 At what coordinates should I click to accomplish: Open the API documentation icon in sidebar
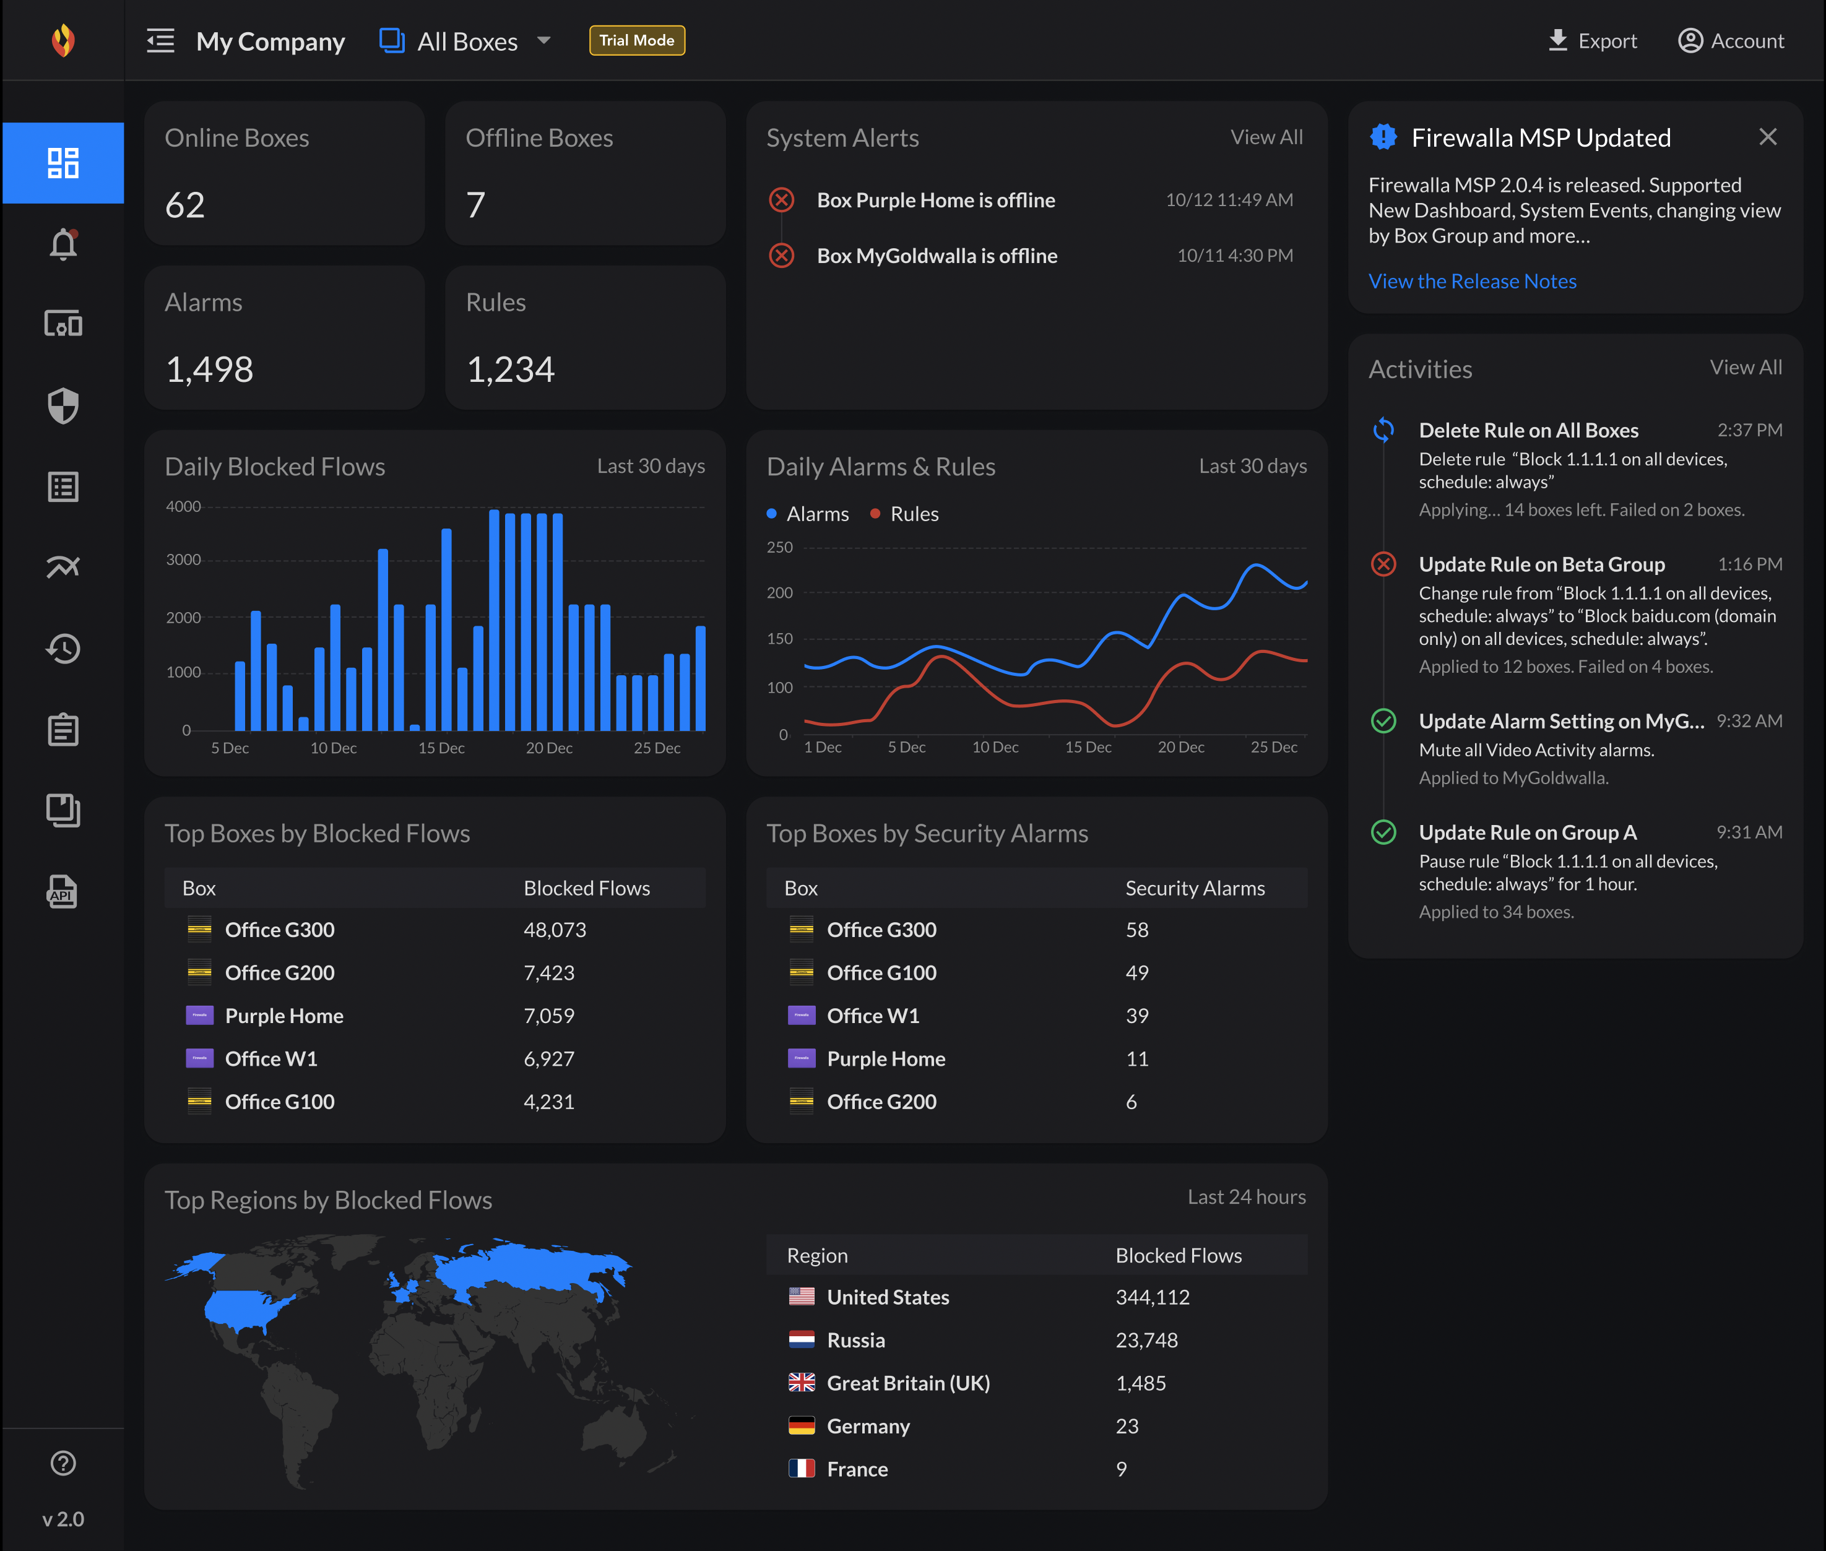pyautogui.click(x=63, y=892)
